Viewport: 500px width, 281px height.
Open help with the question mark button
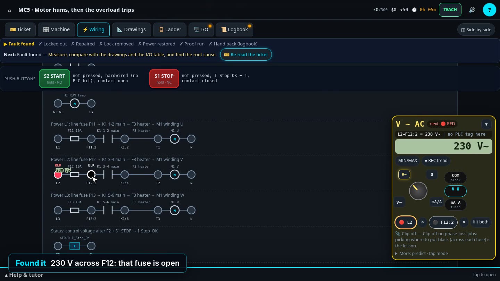pos(490,10)
